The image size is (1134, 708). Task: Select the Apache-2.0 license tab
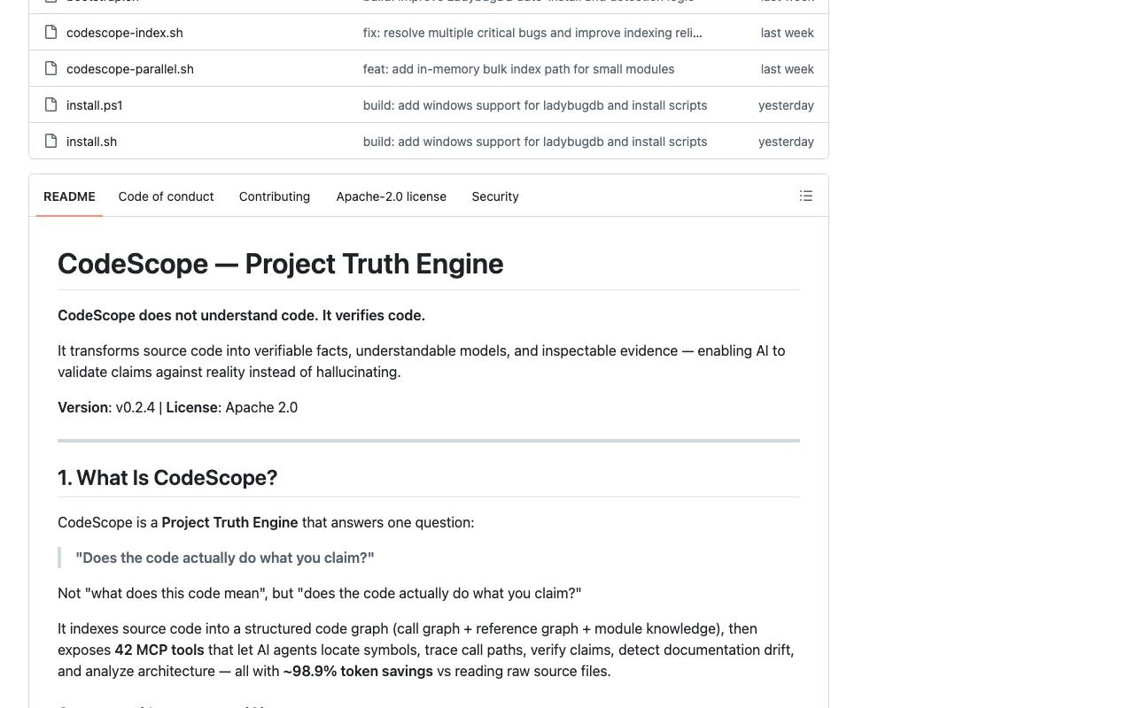391,196
